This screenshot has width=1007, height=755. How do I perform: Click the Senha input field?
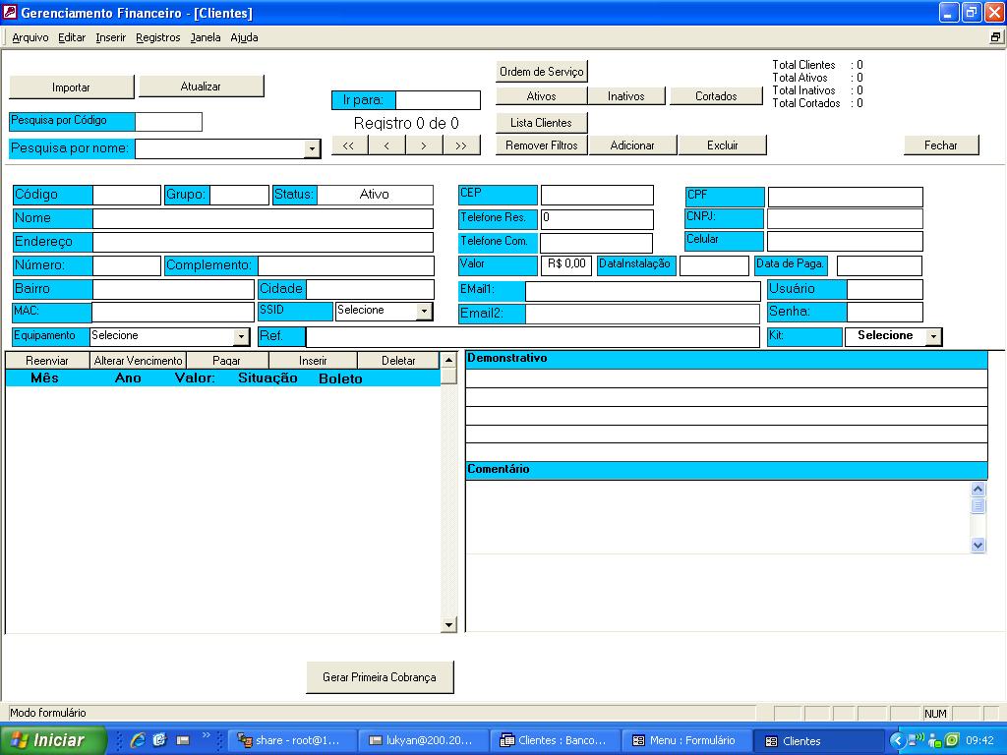[885, 312]
